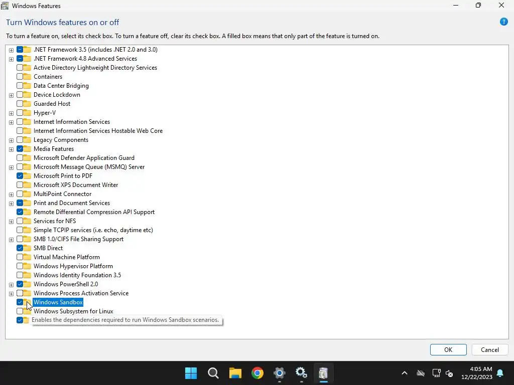This screenshot has width=514, height=385.
Task: Click folder icon beside Microsoft Print to PDF
Action: click(x=27, y=176)
